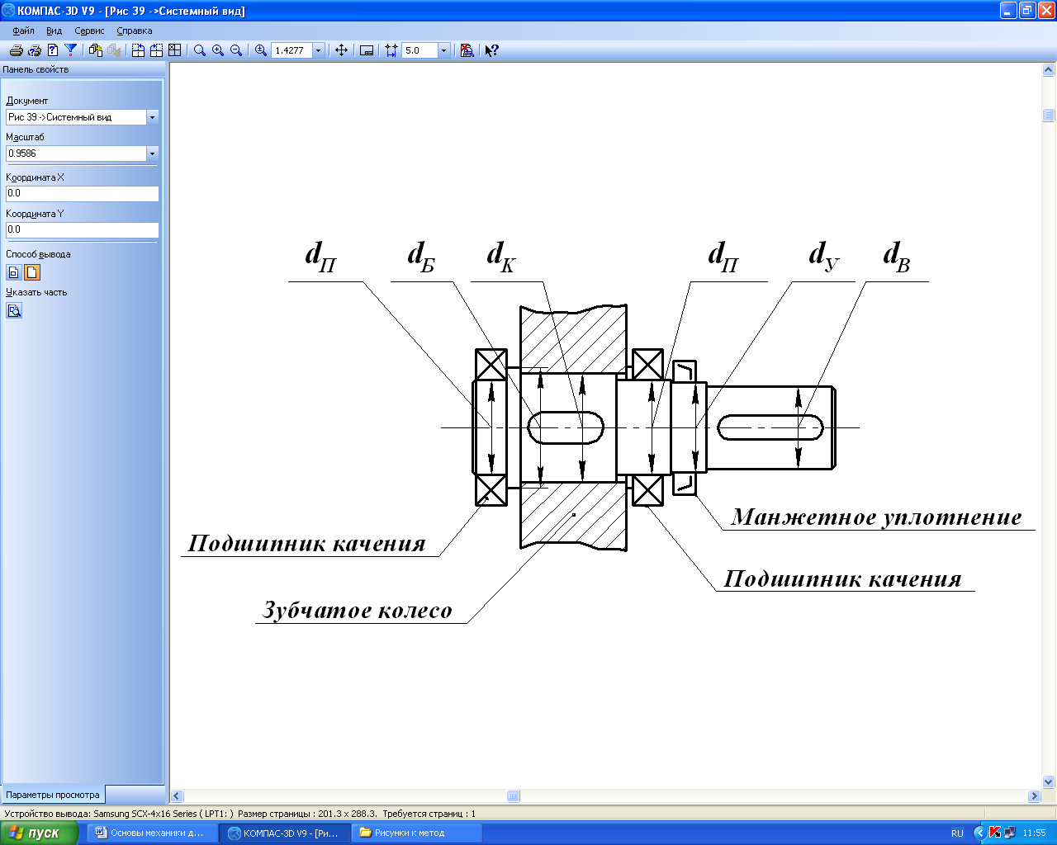Click vertical scrollbar up arrow
The image size is (1057, 845).
coord(1049,71)
